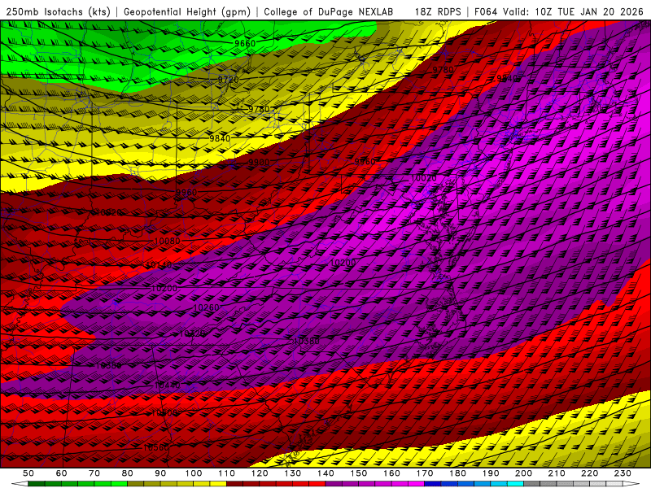The height and width of the screenshot is (488, 651).
Task: Click the dark maroon swatch just after 110
Action: tap(234, 484)
